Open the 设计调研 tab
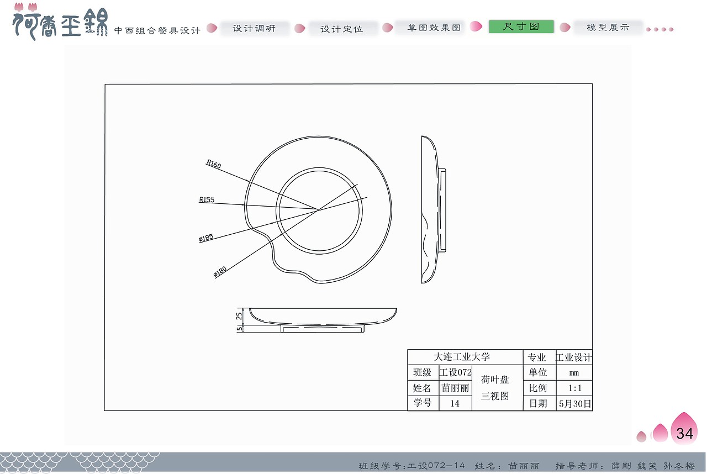Viewport: 707px width, 474px height. click(254, 28)
